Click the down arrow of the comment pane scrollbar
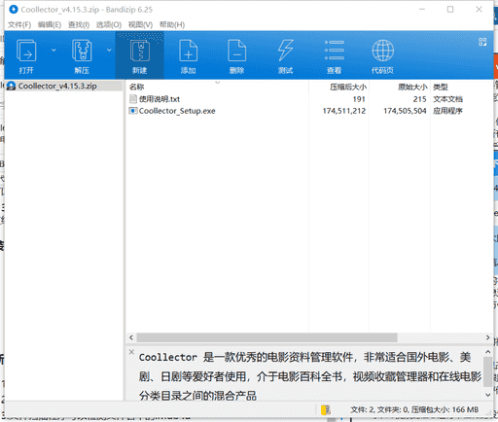498x422 pixels. coord(488,395)
